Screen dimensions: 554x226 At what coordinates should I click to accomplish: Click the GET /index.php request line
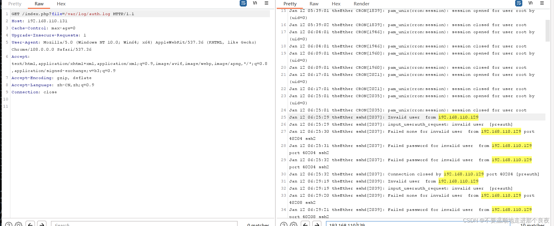(x=73, y=14)
